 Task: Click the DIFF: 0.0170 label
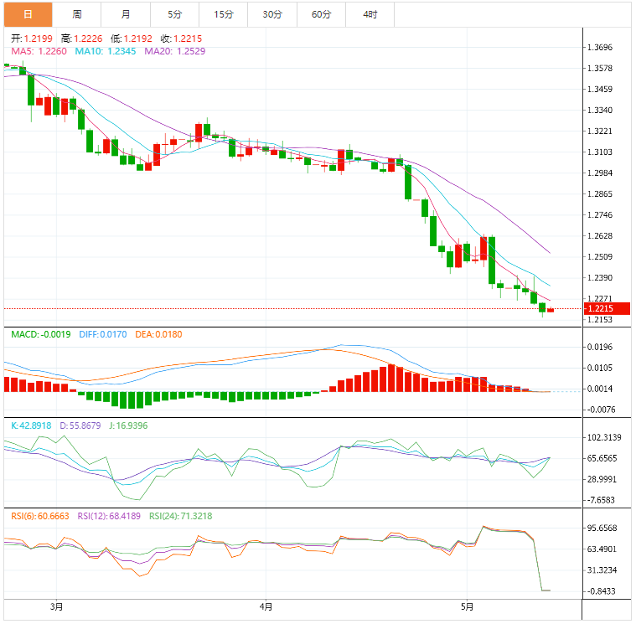pyautogui.click(x=102, y=334)
